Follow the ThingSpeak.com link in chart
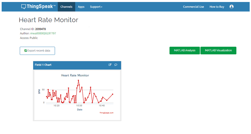The height and width of the screenshot is (134, 251). [106, 113]
